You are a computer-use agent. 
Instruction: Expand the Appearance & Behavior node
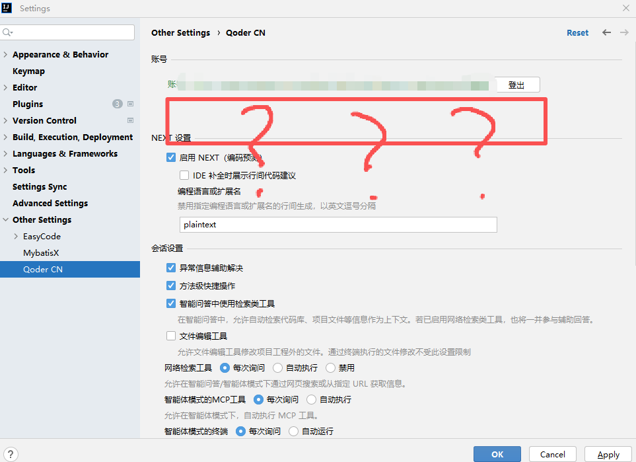(x=5, y=54)
